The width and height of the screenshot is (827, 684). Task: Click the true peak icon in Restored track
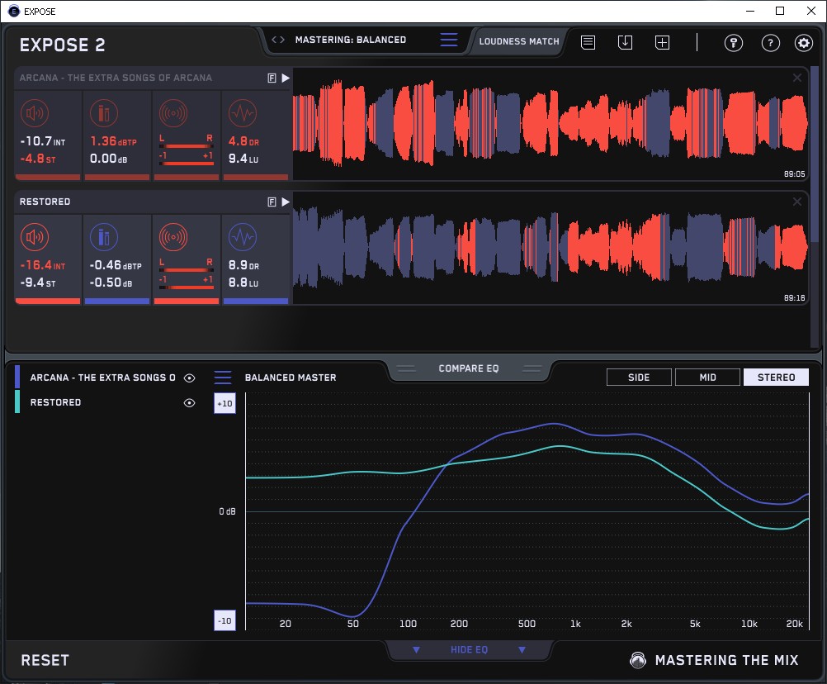click(x=104, y=237)
